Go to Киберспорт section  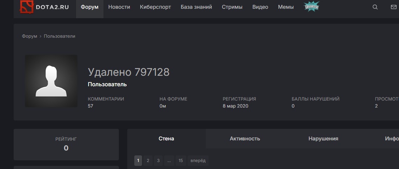click(x=155, y=7)
